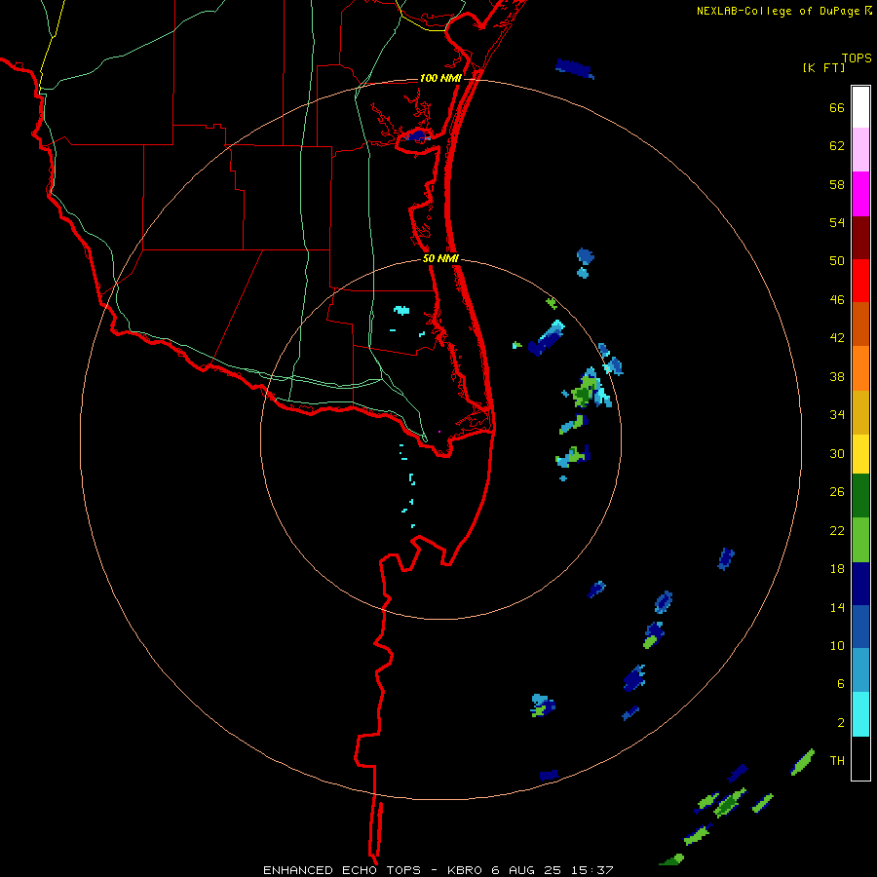877x877 pixels.
Task: Click the 22 legend value
Action: point(837,530)
